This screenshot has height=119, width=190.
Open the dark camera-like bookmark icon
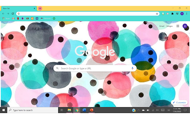[x=27, y=18]
